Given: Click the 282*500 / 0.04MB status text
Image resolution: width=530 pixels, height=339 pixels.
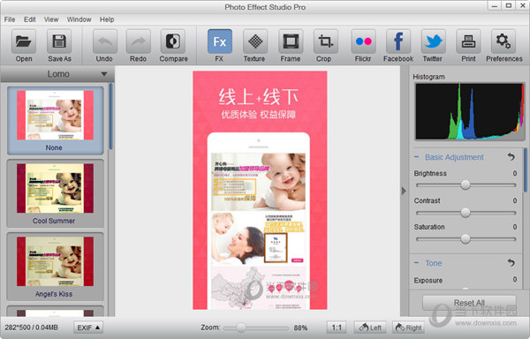Looking at the screenshot, I should [x=32, y=328].
